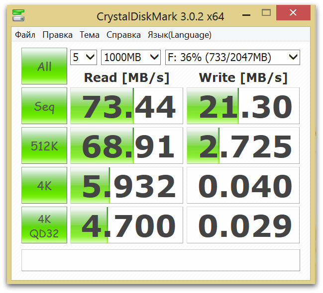The height and width of the screenshot is (293, 323).
Task: Expand the F: drive selection dropdown
Action: [232, 57]
